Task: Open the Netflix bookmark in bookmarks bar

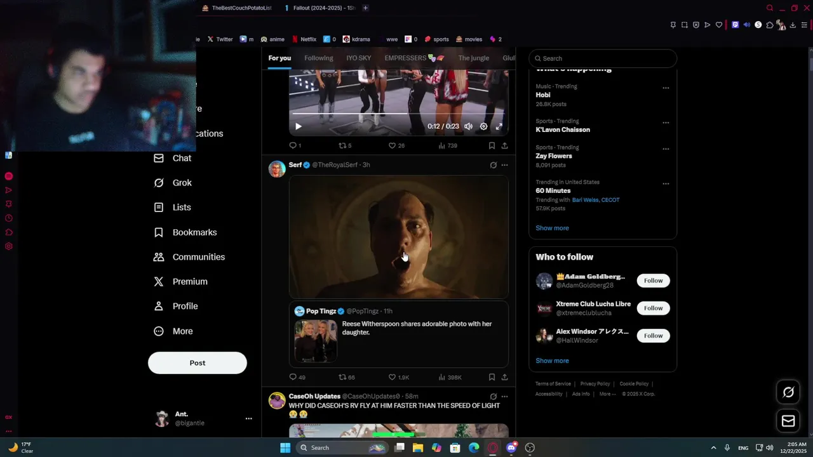Action: (x=304, y=39)
